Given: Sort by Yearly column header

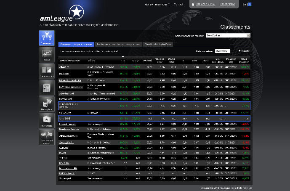Looking at the screenshot, I should point(135,61).
